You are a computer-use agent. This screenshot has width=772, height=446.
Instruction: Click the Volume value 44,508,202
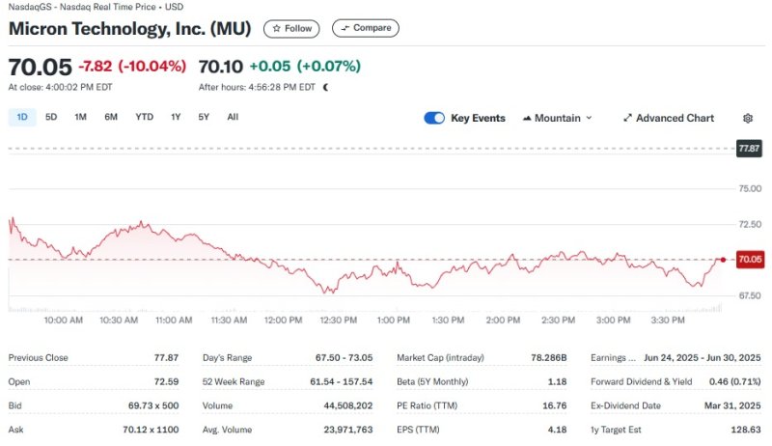click(348, 405)
